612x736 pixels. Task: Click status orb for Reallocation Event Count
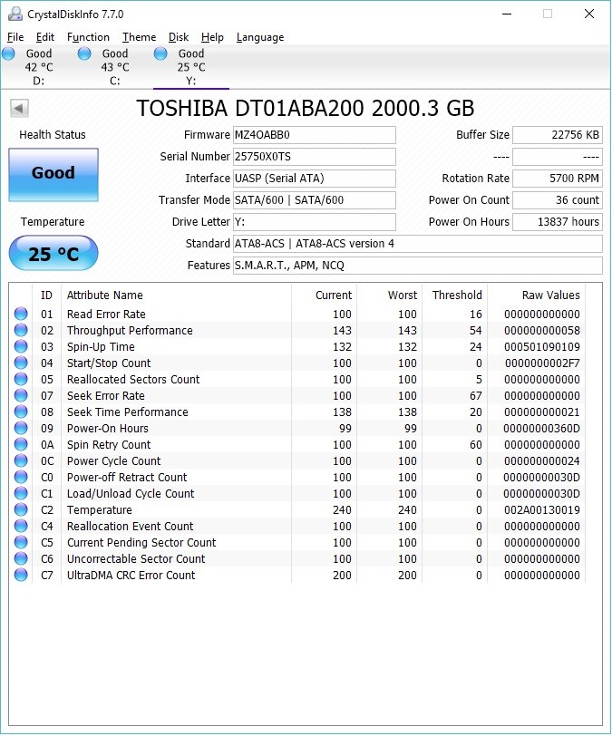point(21,526)
